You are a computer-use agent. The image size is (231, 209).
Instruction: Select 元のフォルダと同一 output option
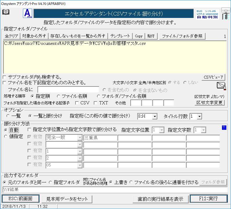pos(5,182)
